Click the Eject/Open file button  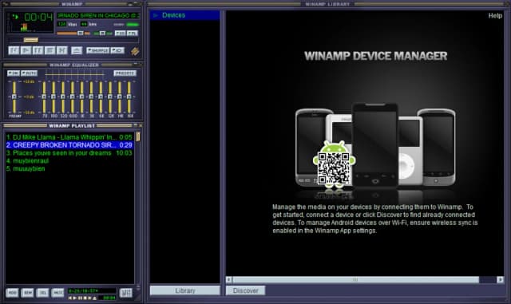77,50
